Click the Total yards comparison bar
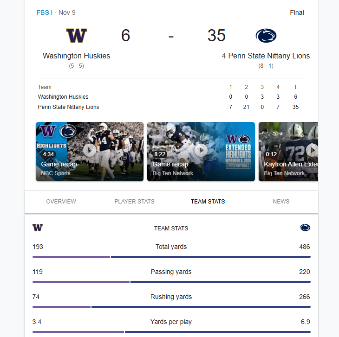 coord(171,256)
